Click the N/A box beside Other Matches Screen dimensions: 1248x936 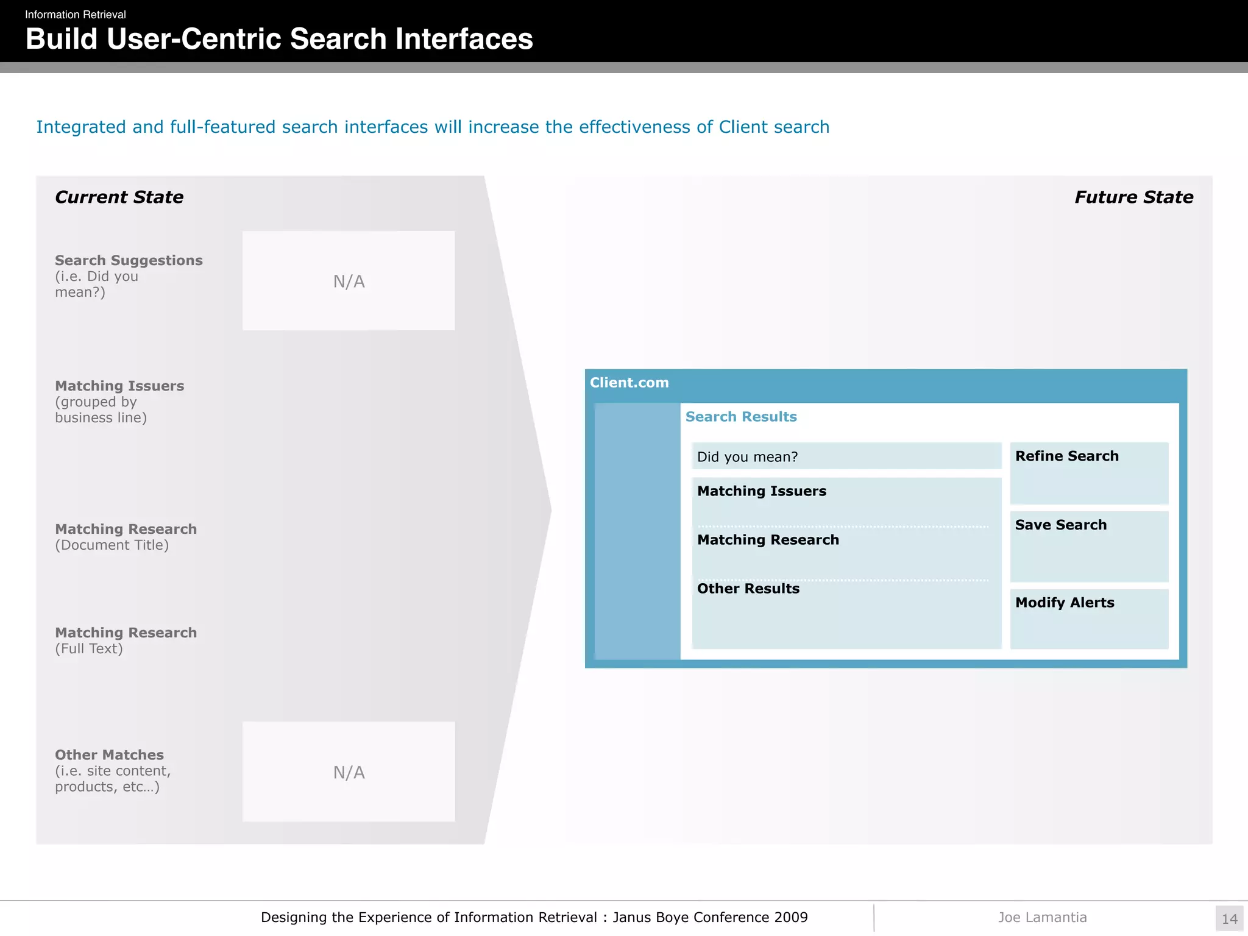coord(349,771)
